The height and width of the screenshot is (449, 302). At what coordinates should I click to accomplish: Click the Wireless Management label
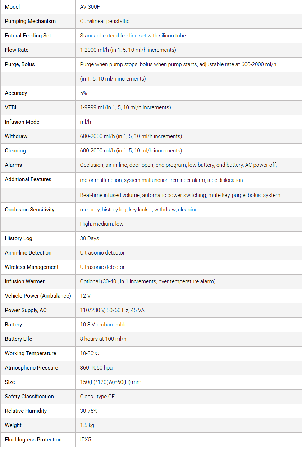click(x=32, y=267)
